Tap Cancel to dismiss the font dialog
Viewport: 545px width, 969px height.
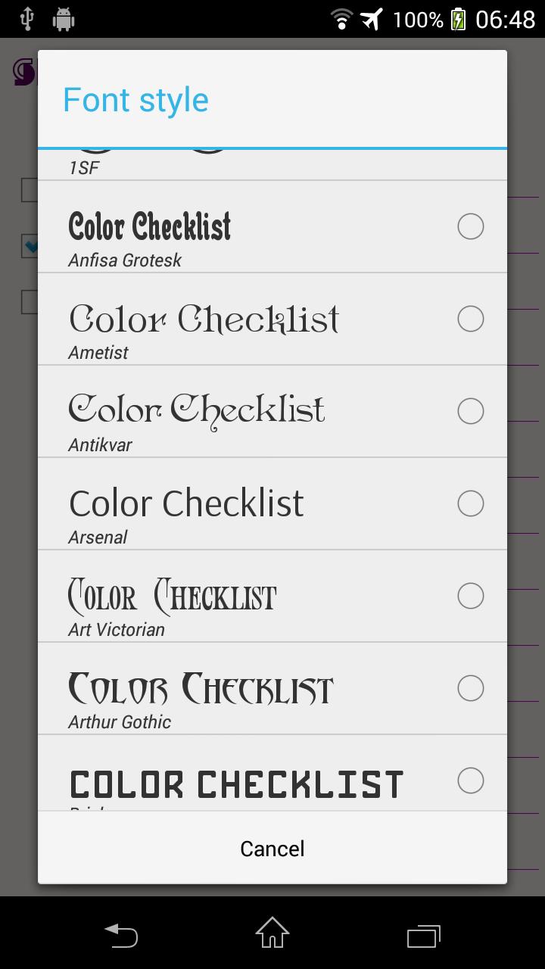[272, 849]
